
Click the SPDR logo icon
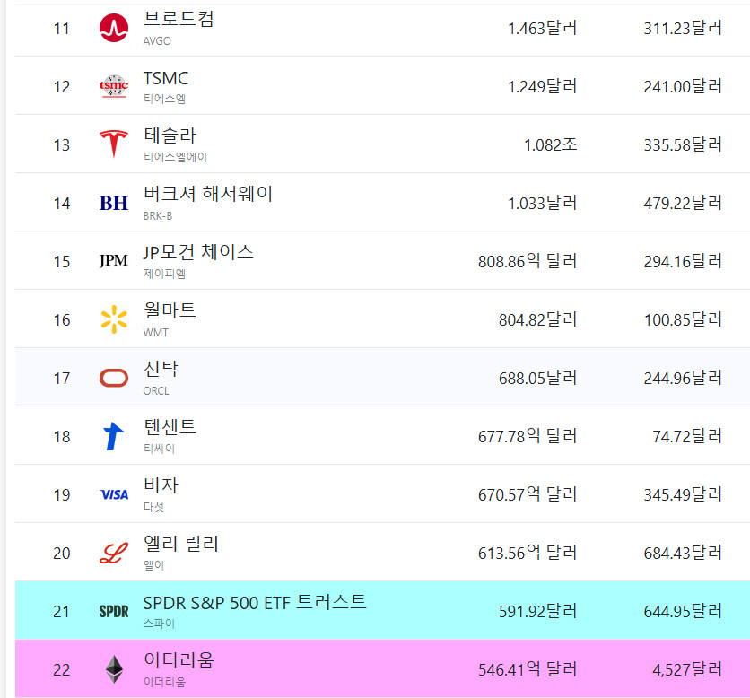pos(114,611)
